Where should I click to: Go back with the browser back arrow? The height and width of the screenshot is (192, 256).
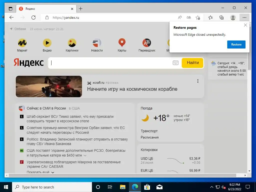pyautogui.click(x=11, y=17)
